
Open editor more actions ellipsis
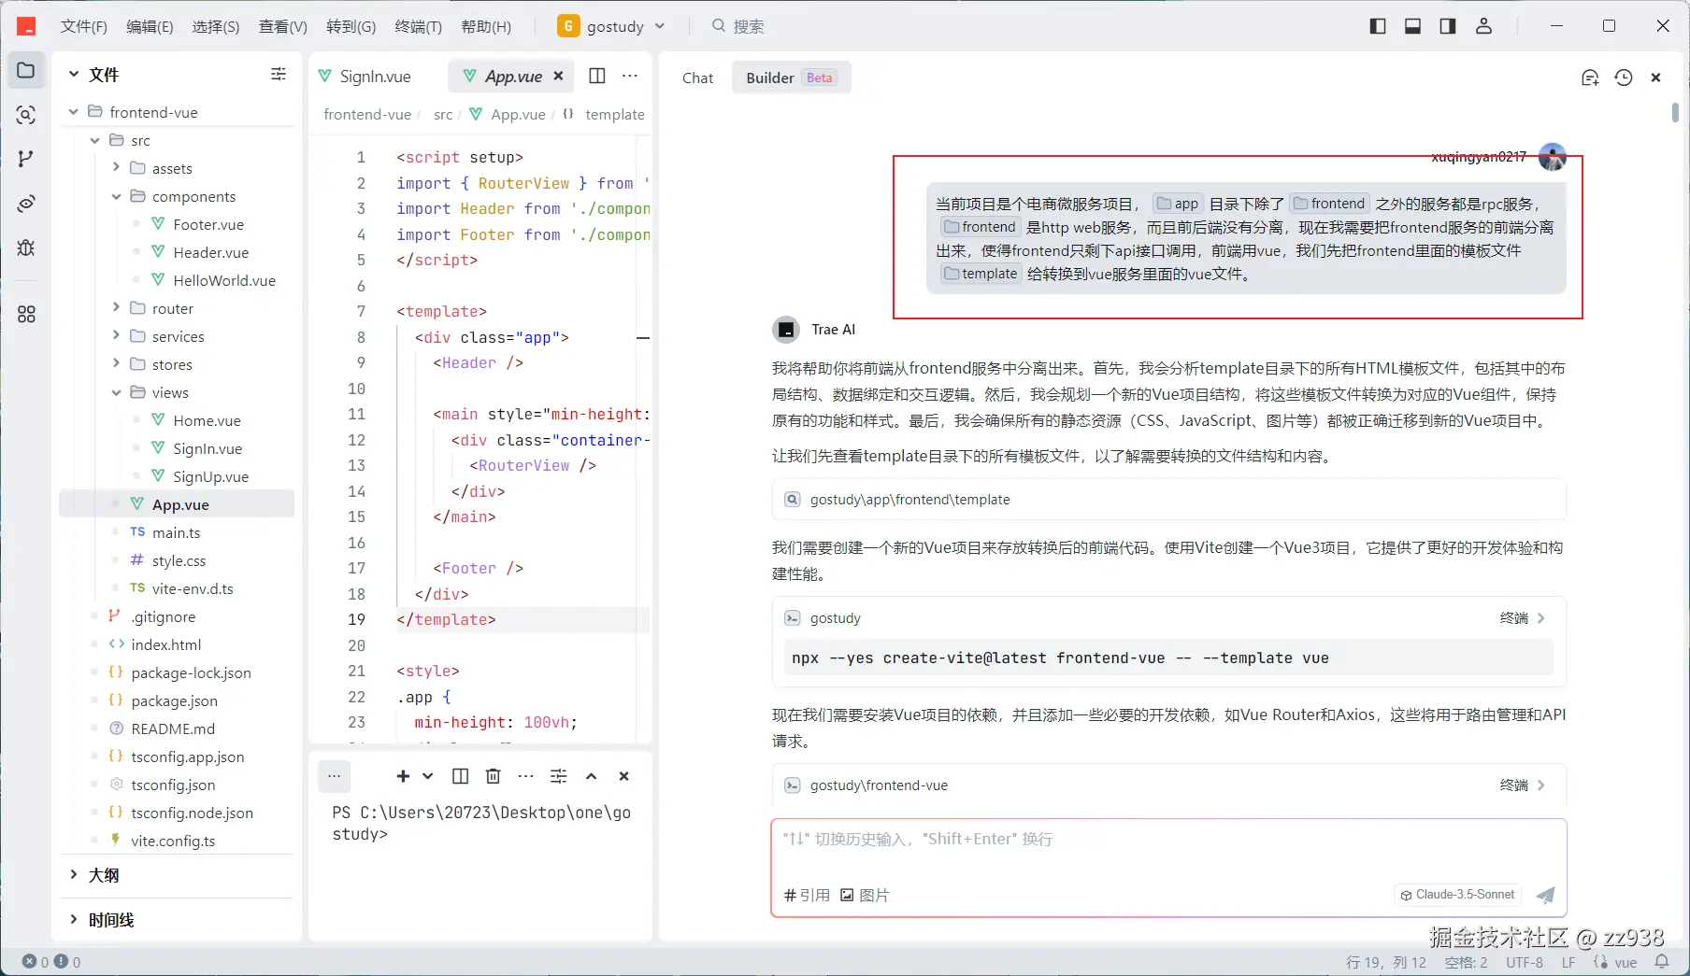[630, 76]
